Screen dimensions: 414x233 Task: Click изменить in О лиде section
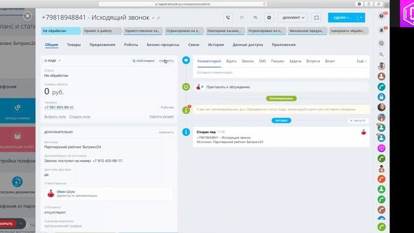[x=166, y=61]
